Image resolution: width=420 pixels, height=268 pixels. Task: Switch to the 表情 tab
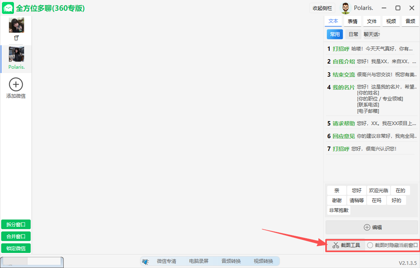tap(352, 21)
